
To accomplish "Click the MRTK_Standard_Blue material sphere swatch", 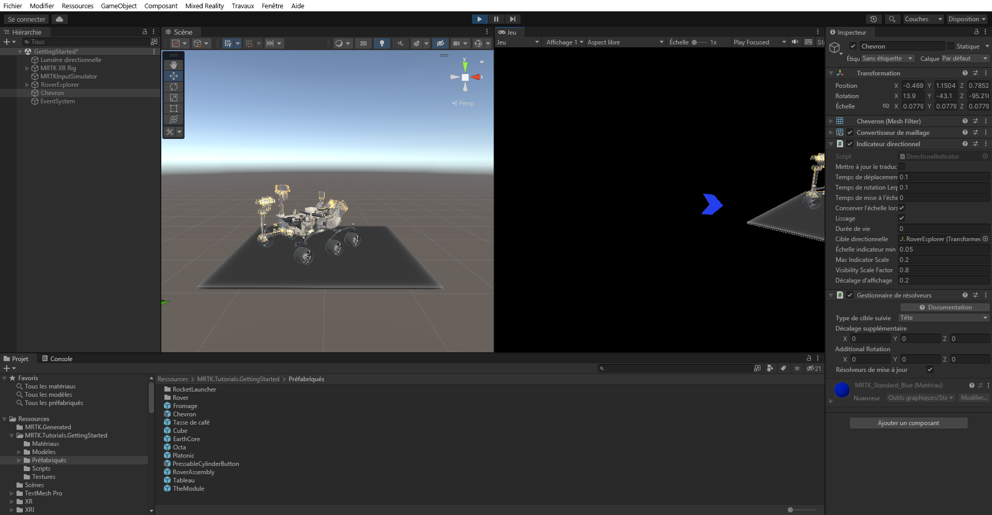I will (842, 391).
